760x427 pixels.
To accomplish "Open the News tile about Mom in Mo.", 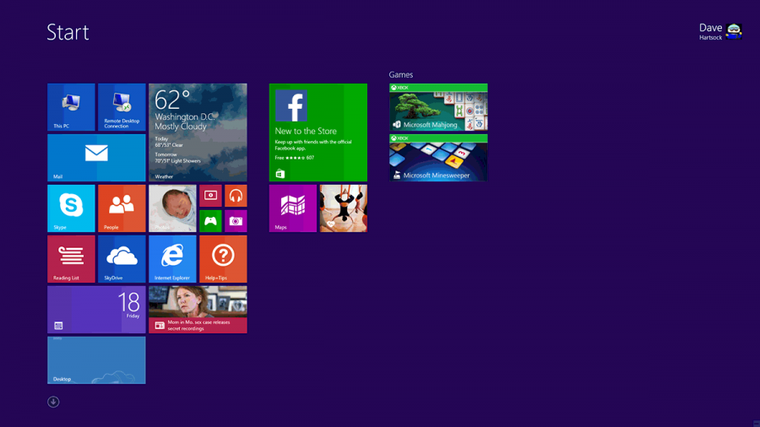I will point(198,310).
